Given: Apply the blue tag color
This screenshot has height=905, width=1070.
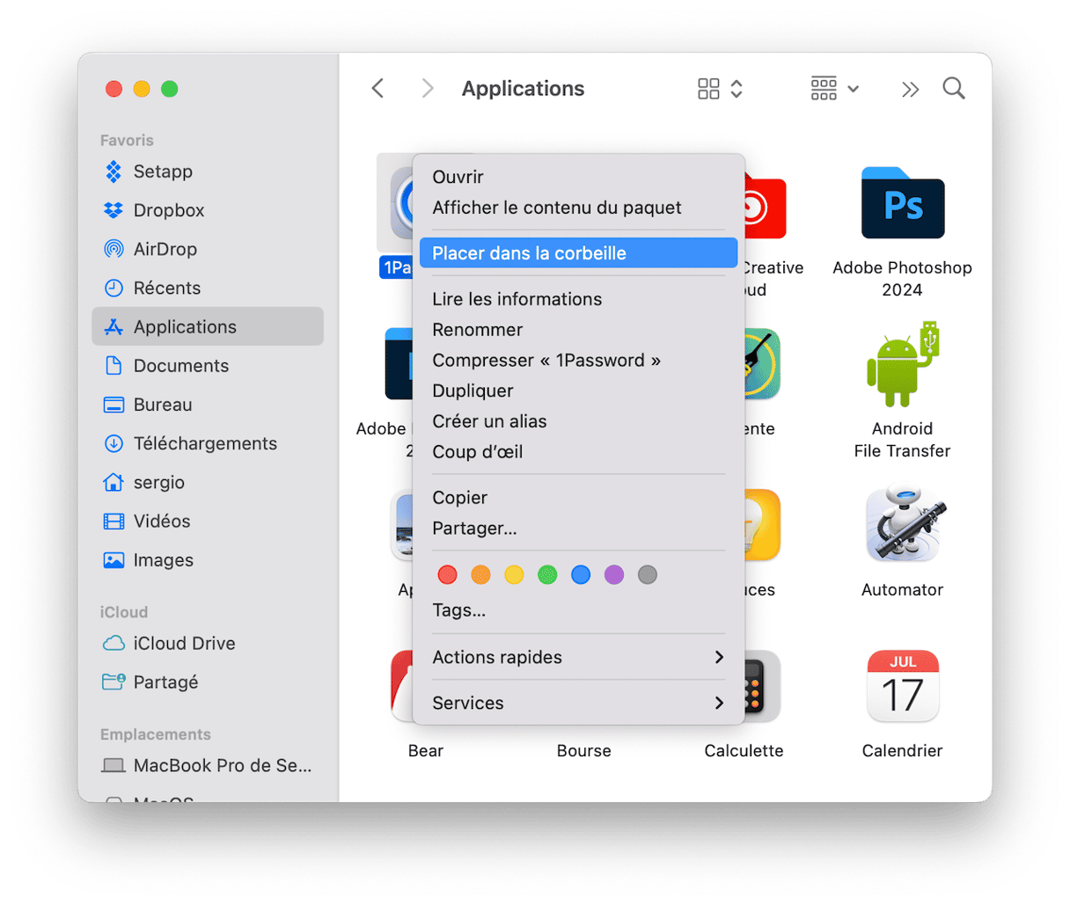Looking at the screenshot, I should click(581, 575).
